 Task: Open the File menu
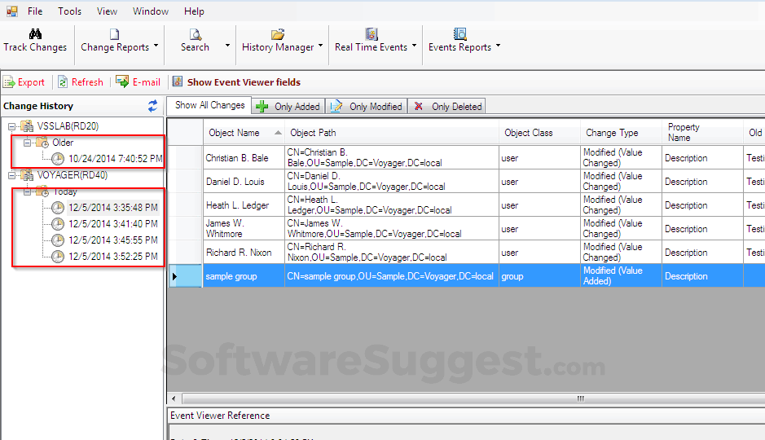(x=35, y=11)
